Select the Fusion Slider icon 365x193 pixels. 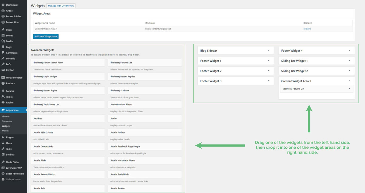coord(3,22)
